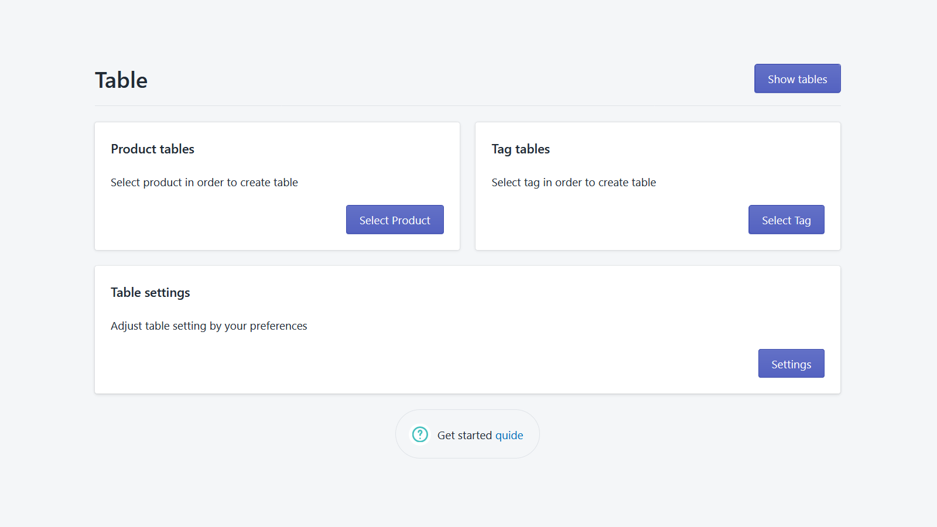Click the 'Get started' text
This screenshot has width=937, height=527.
(464, 436)
